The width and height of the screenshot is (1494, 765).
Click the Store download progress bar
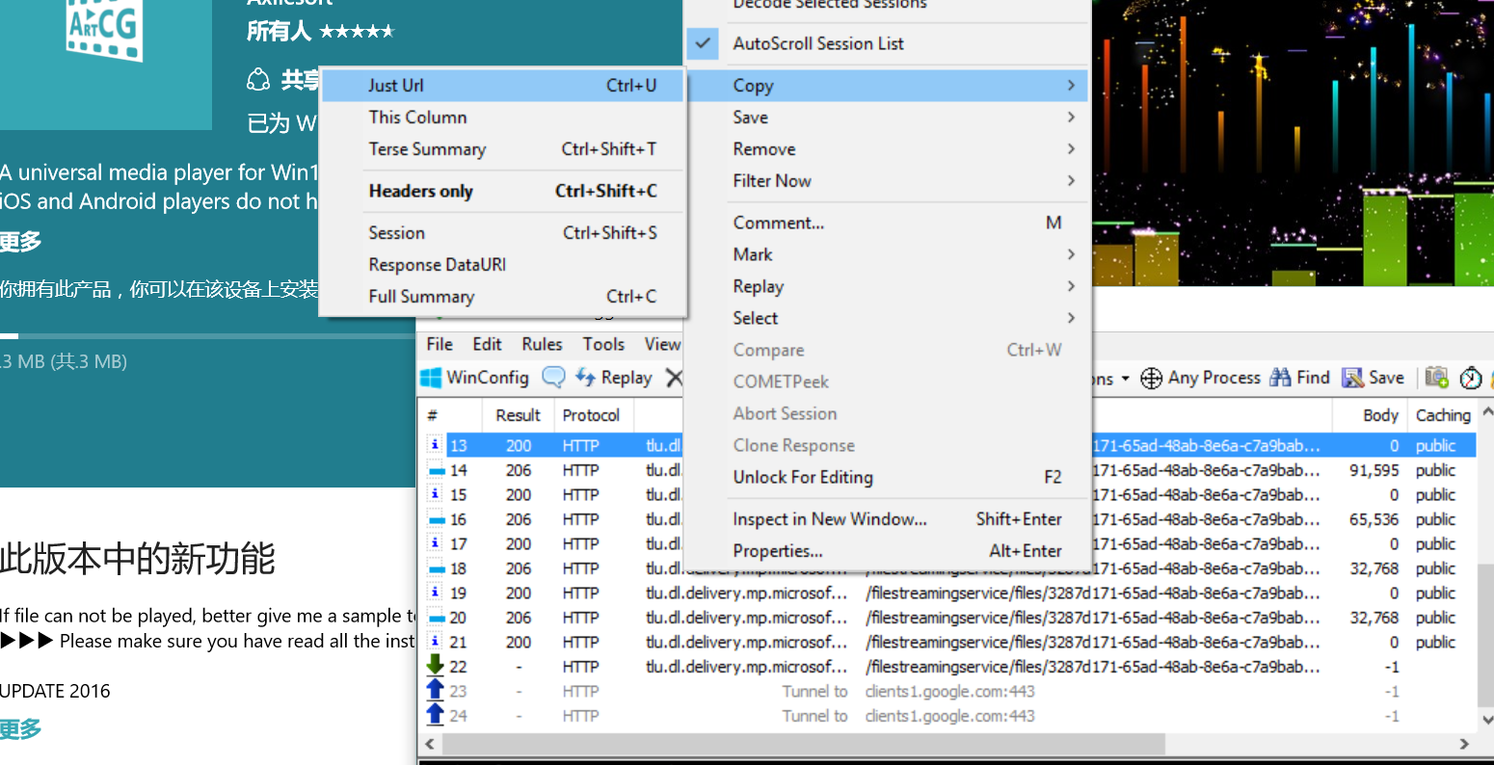pos(207,336)
